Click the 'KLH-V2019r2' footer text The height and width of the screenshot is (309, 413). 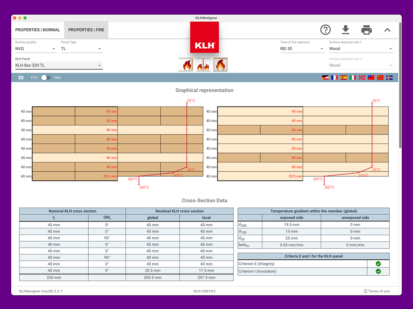[204, 291]
